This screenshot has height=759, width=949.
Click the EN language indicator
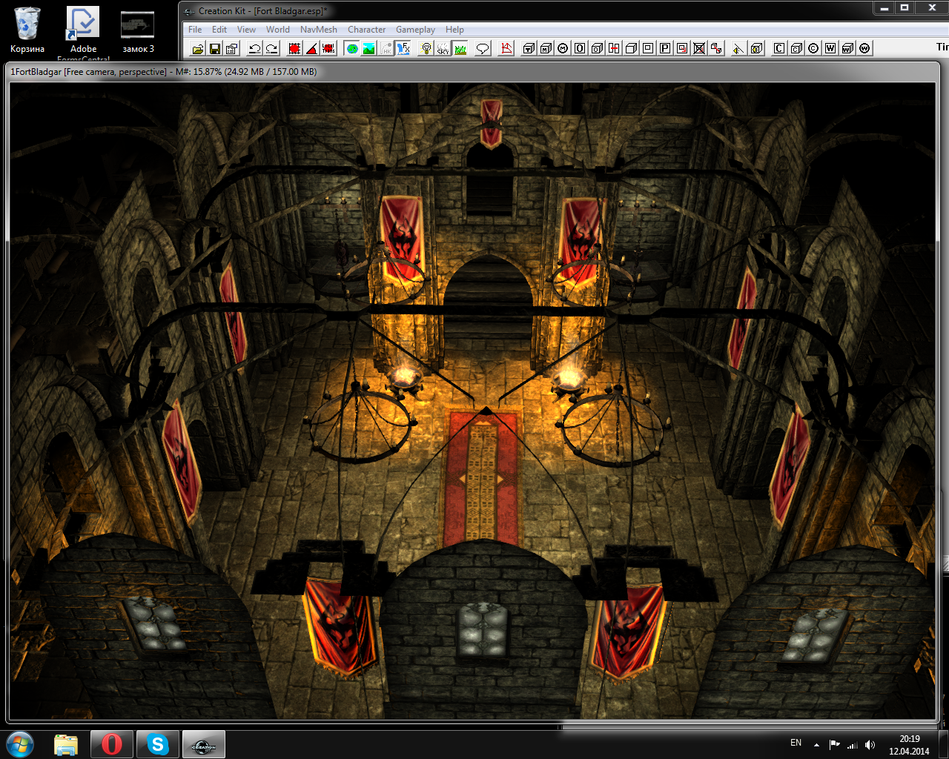tap(796, 743)
